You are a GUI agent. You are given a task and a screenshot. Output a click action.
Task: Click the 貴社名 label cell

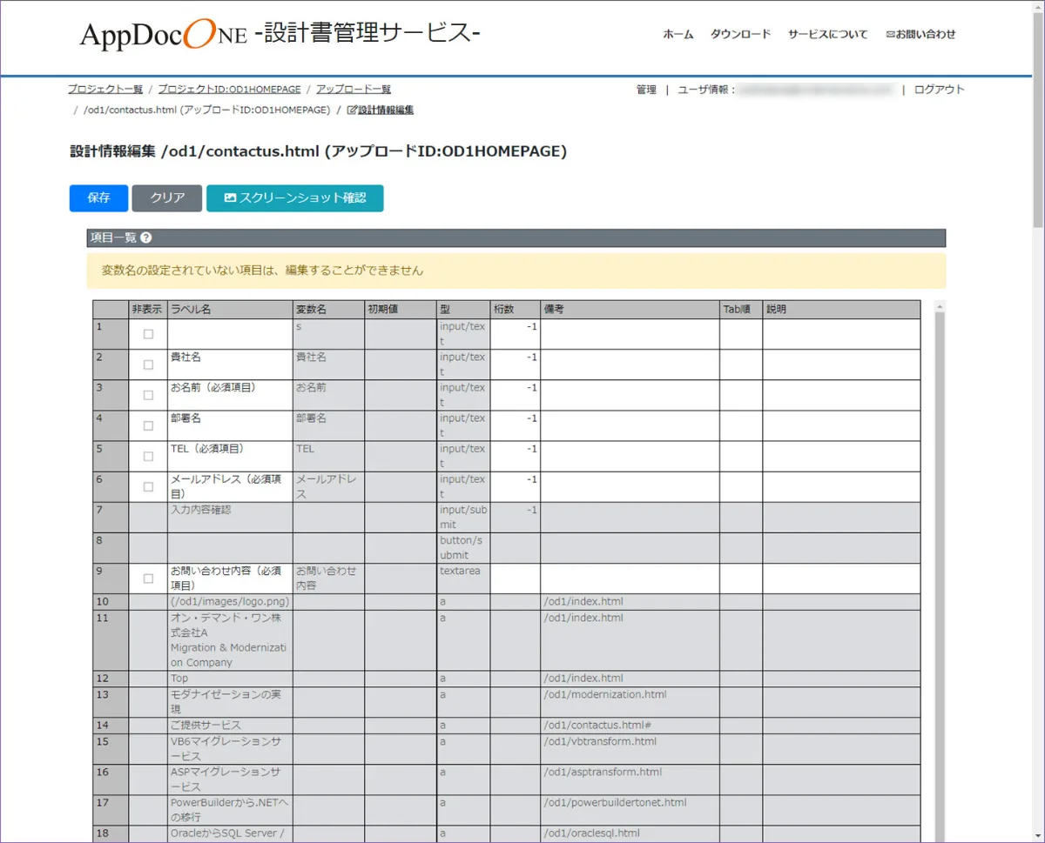230,365
